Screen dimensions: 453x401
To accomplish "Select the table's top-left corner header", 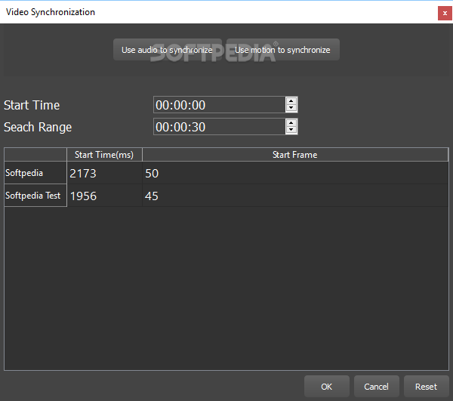I will (x=35, y=155).
